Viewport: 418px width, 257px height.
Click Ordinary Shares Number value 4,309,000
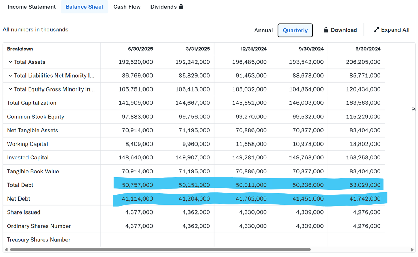pyautogui.click(x=310, y=226)
